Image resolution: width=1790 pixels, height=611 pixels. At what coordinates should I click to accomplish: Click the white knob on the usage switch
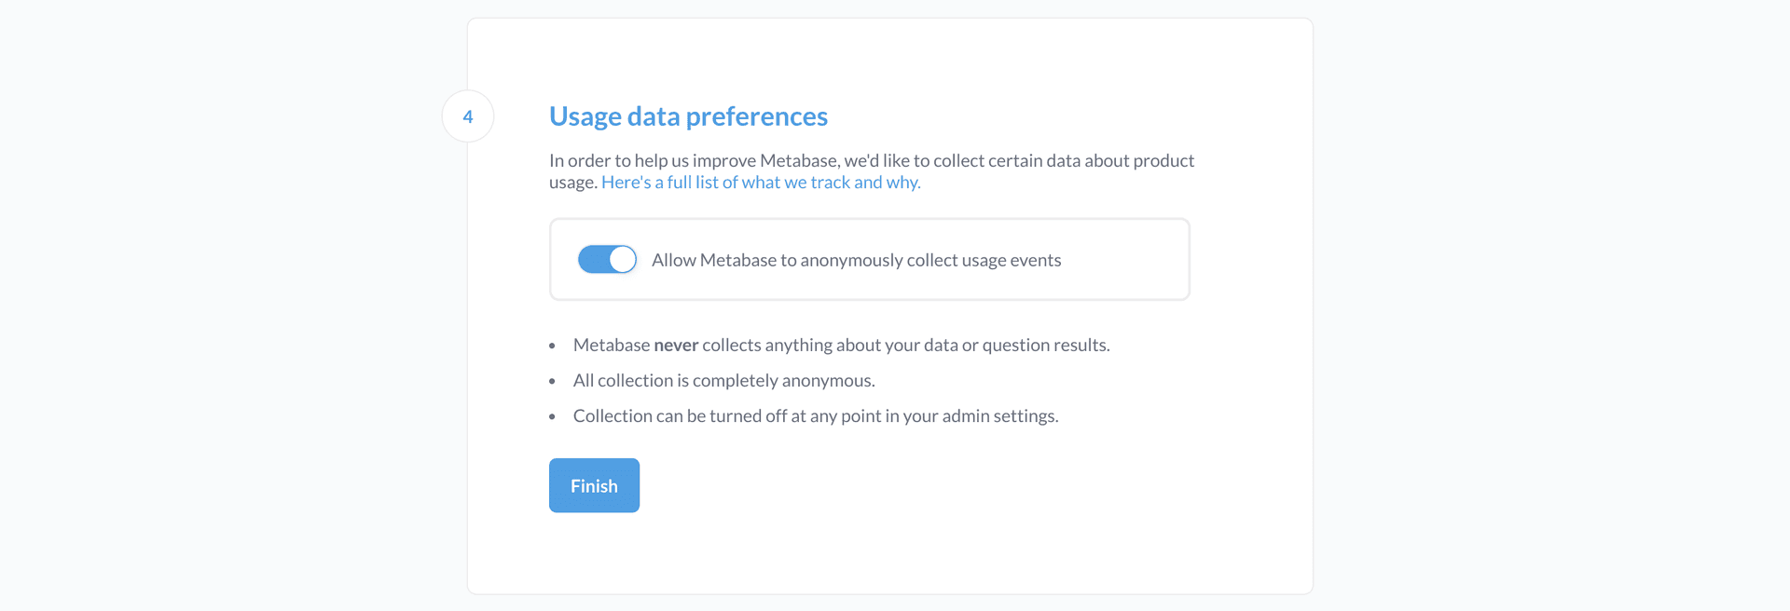point(623,259)
